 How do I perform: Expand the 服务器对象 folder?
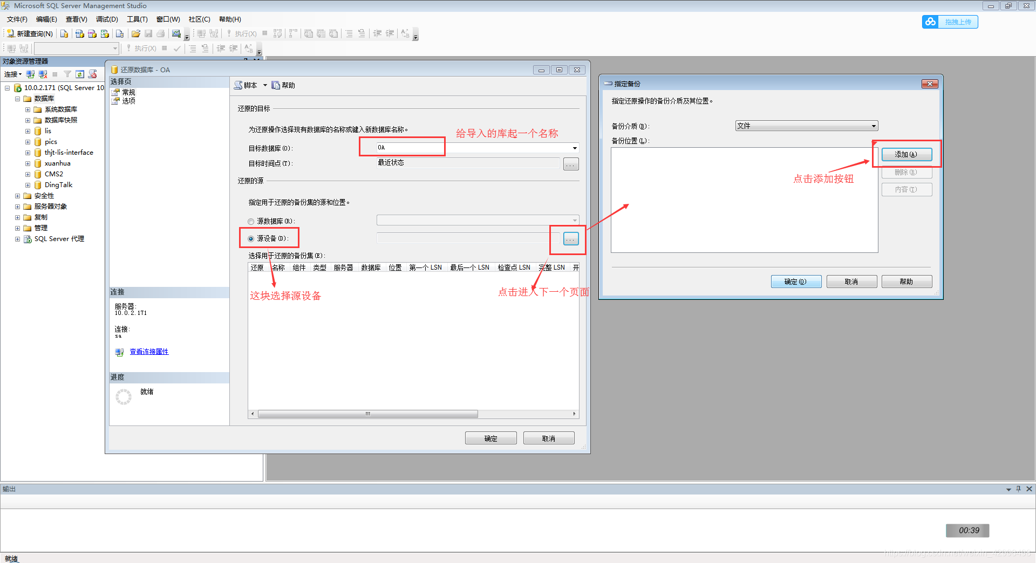click(x=17, y=207)
